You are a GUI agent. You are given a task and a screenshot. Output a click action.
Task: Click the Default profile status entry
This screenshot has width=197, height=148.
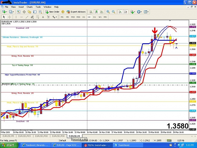click(x=63, y=140)
